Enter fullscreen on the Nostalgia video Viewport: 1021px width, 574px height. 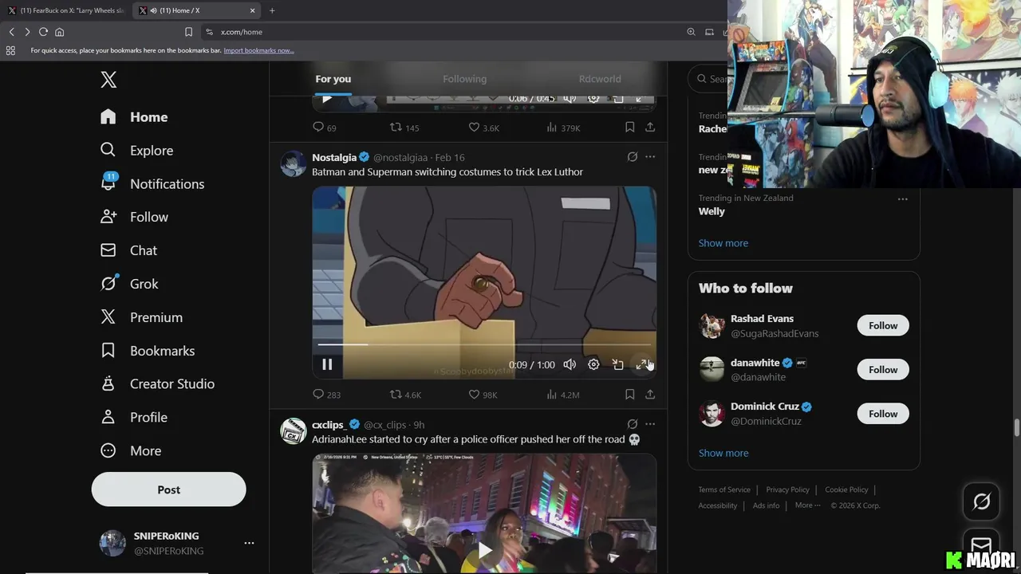point(641,364)
